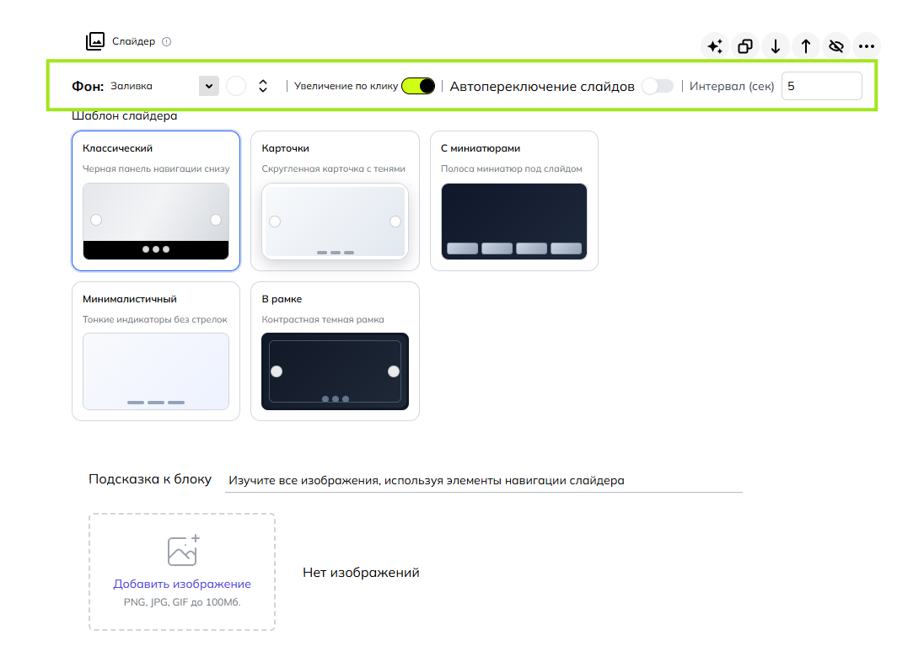Screen dimensions: 924x662
Task: Choose the Минималистичный slider template
Action: point(156,351)
